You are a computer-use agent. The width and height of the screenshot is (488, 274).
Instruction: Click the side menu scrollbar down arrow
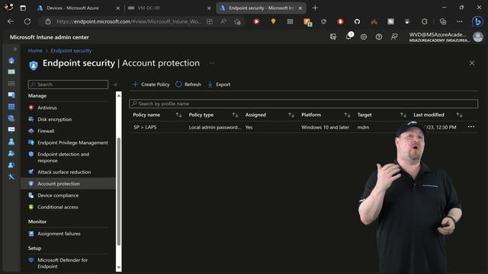point(119,267)
